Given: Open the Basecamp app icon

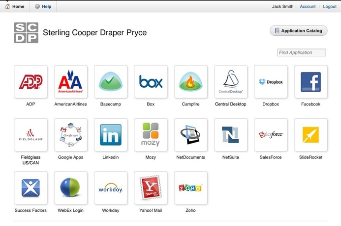Looking at the screenshot, I should (111, 82).
